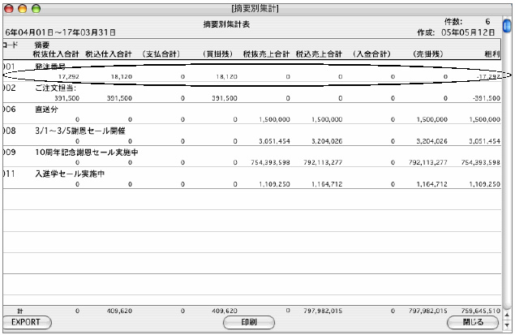The height and width of the screenshot is (335, 515).
Task: Minimize window using the yellow button
Action: [23, 6]
